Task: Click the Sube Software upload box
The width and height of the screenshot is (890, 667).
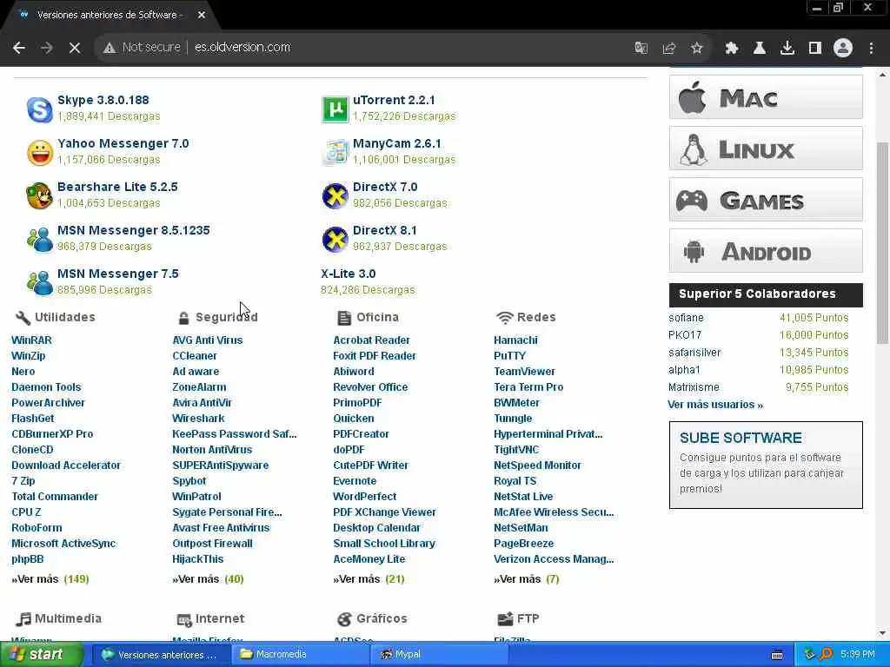Action: 766,466
